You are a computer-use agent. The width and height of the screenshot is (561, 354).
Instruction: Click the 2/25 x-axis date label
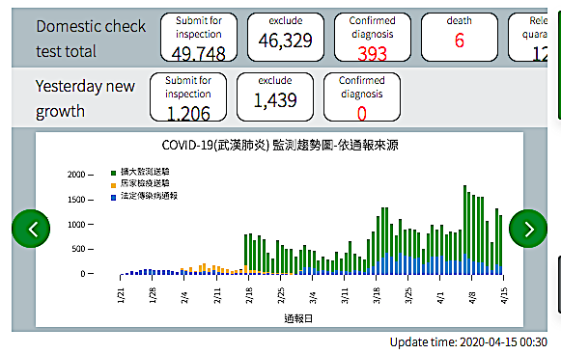click(281, 295)
